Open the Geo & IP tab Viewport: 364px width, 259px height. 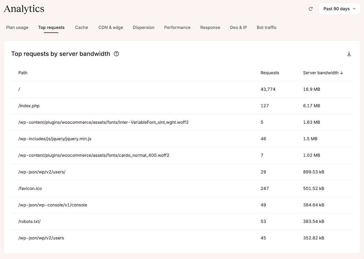point(238,28)
